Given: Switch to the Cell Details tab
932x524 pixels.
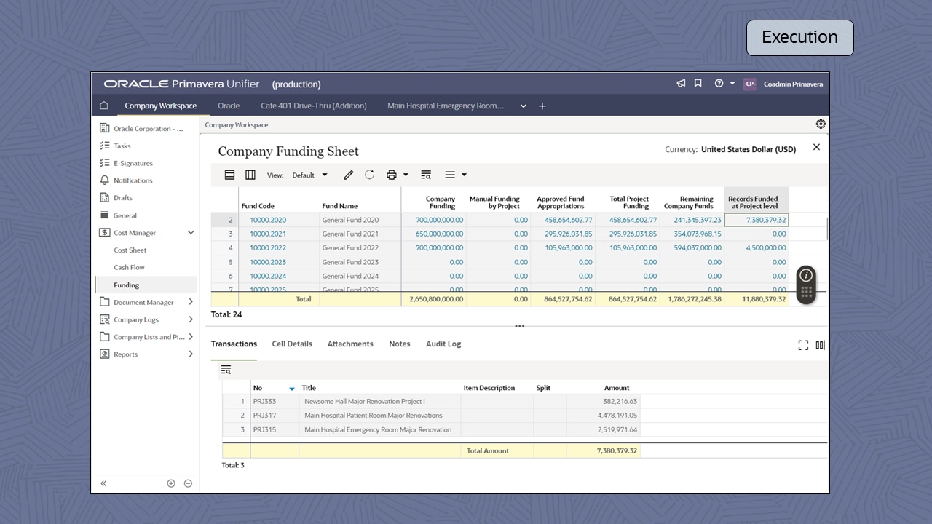Looking at the screenshot, I should point(292,344).
